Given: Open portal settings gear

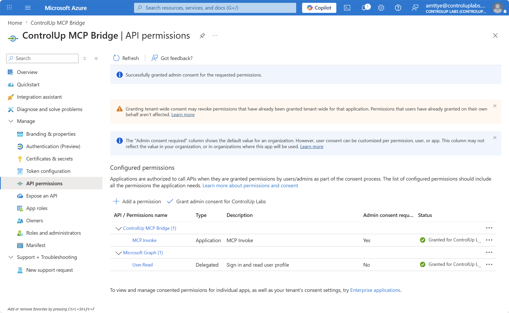Looking at the screenshot, I should [381, 8].
